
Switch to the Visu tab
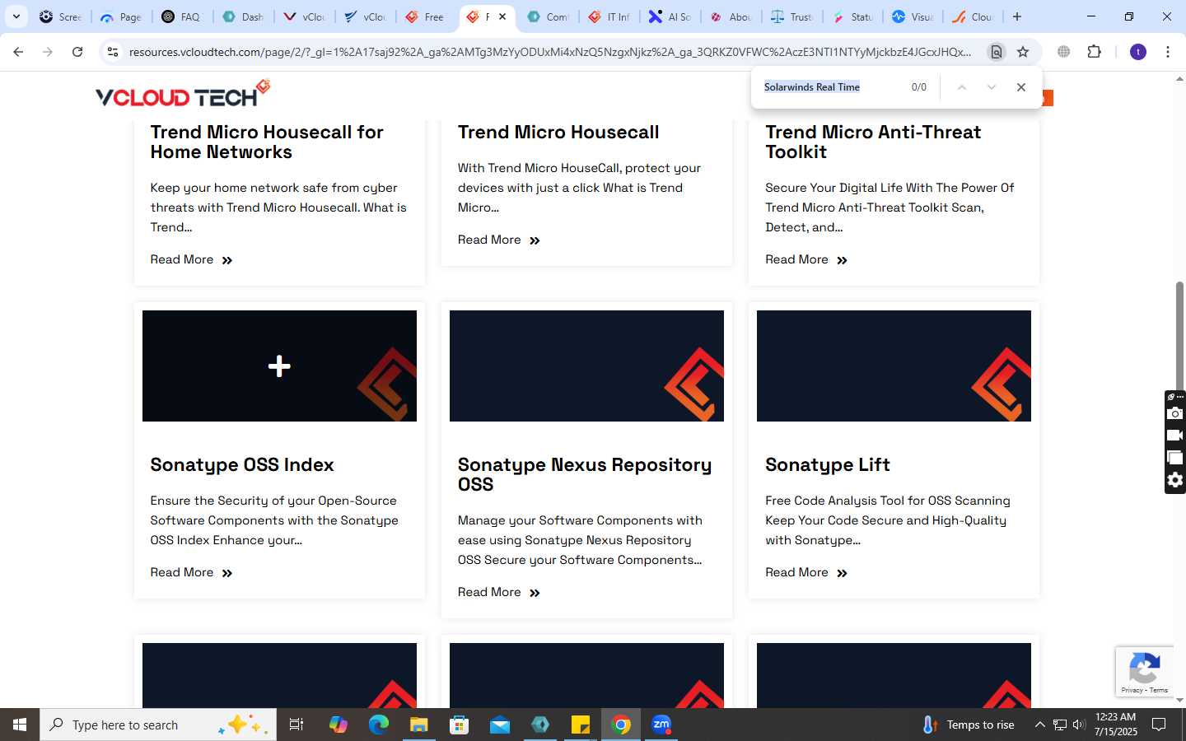[x=913, y=16]
